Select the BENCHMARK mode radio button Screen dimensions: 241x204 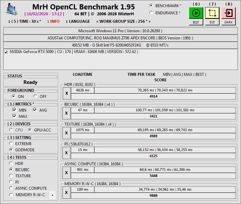[151, 6]
